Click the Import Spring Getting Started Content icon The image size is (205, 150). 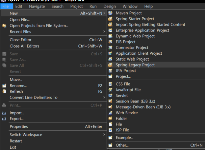click(110, 25)
